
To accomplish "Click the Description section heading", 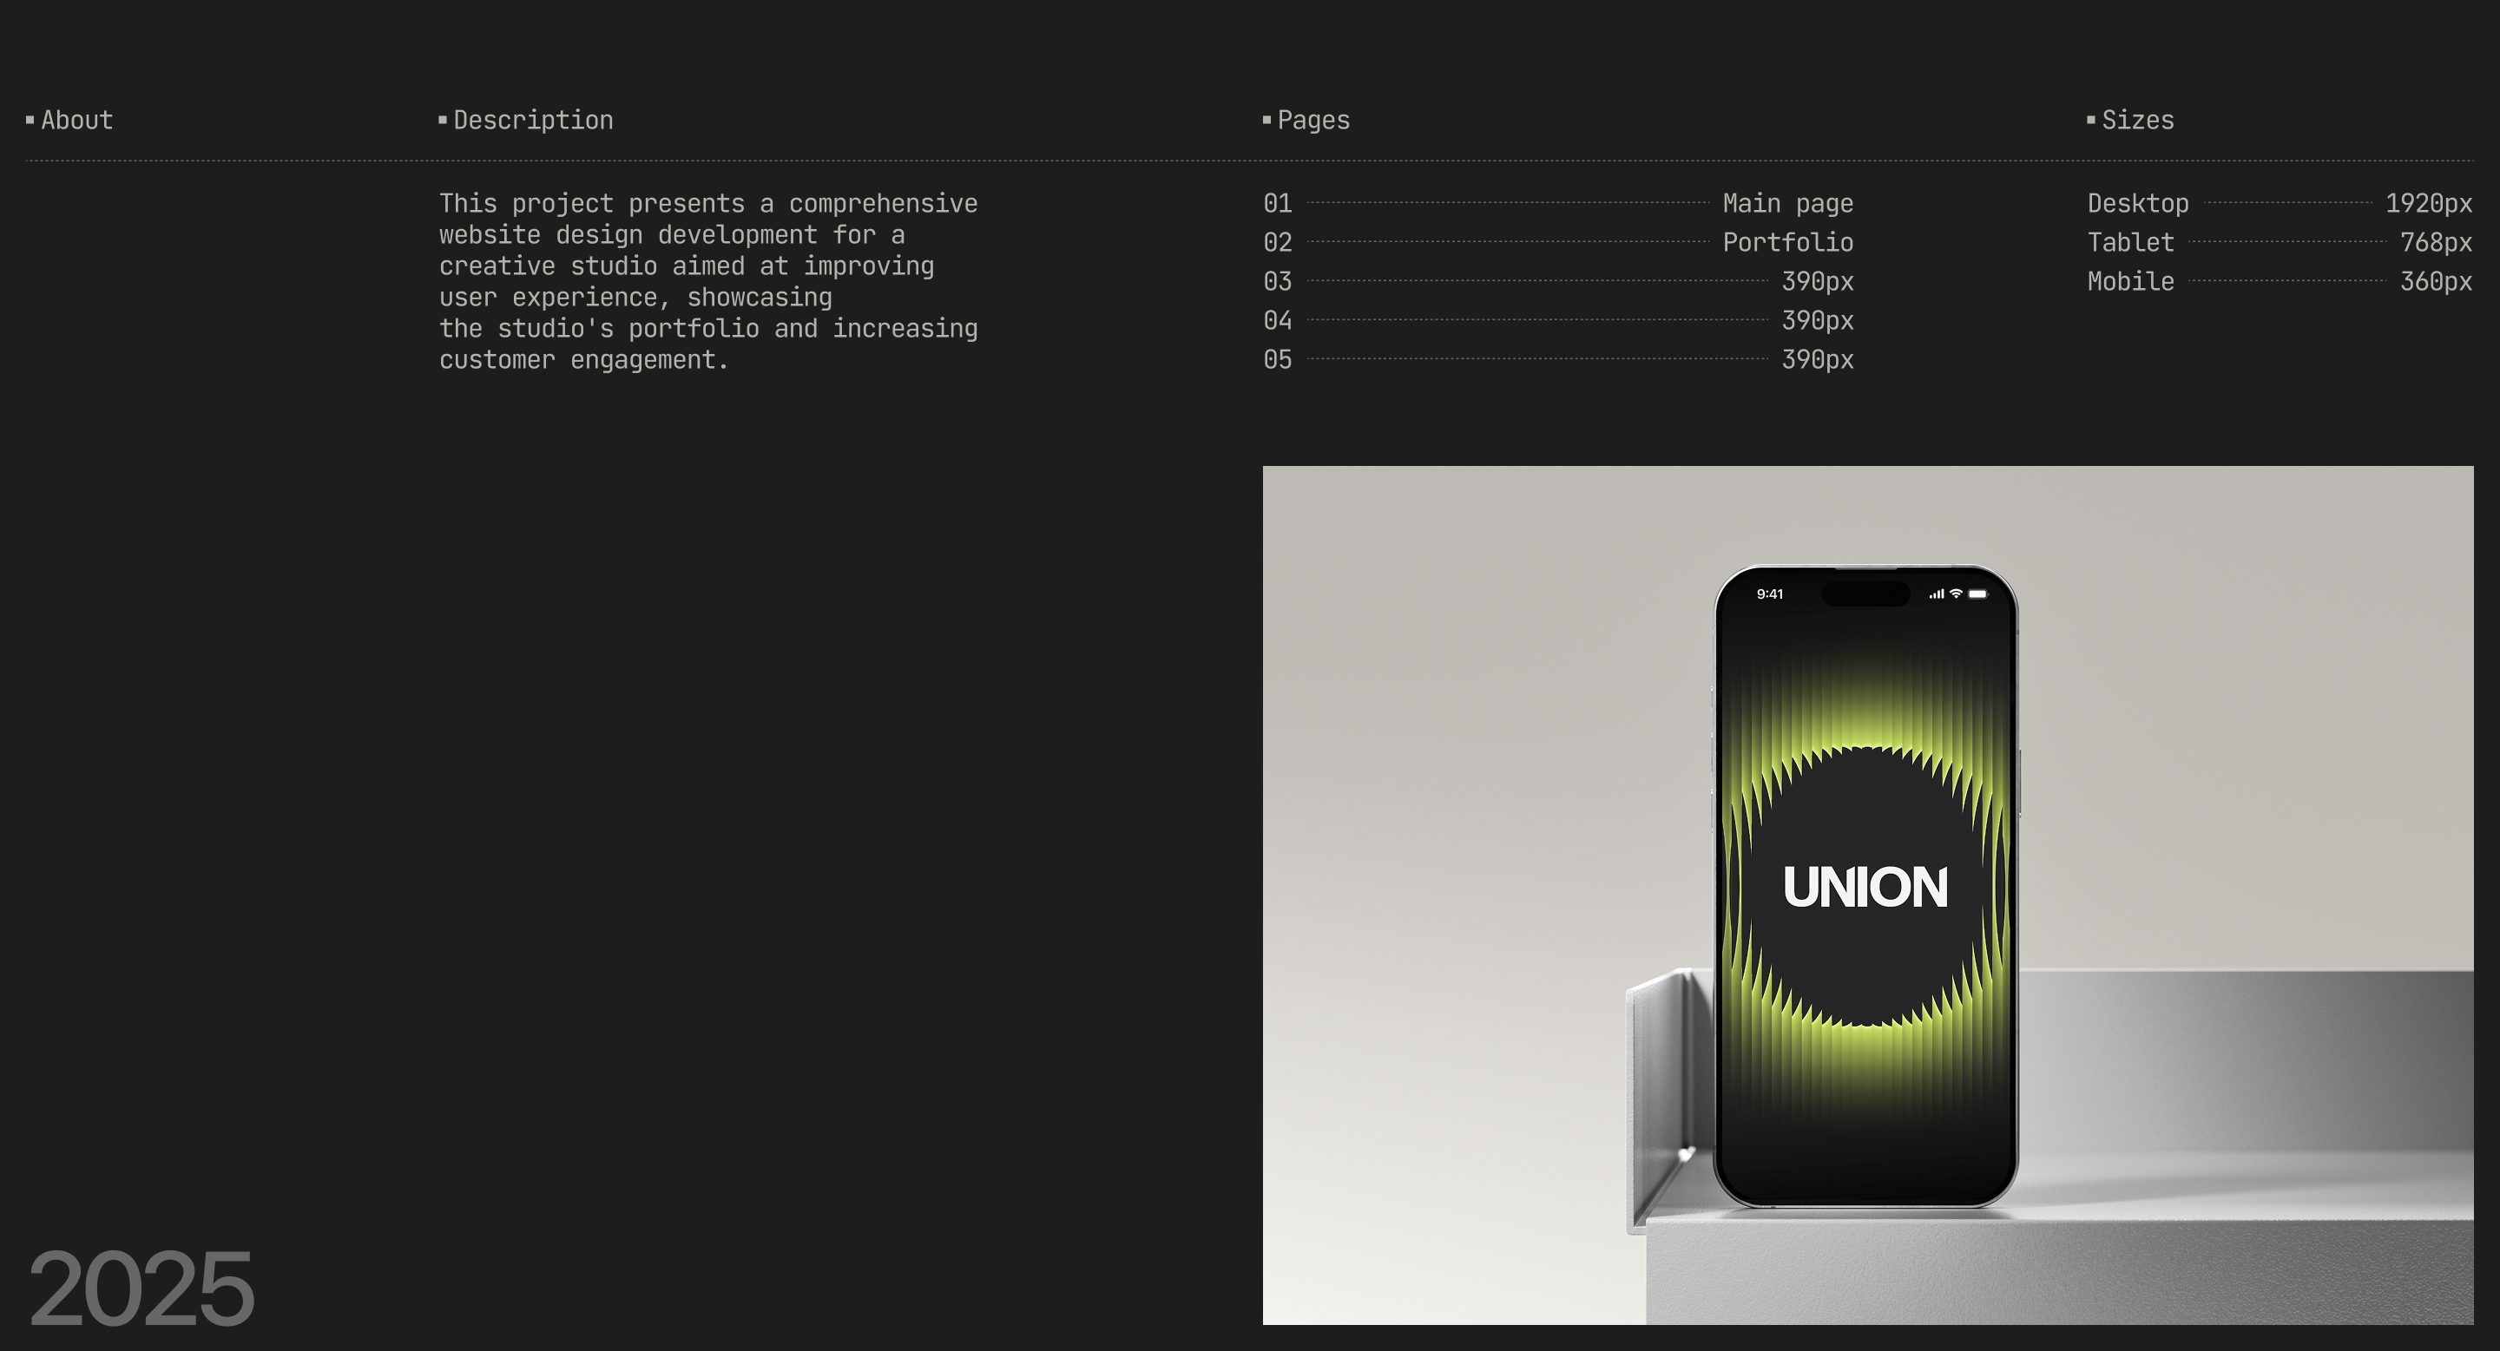I will (533, 121).
